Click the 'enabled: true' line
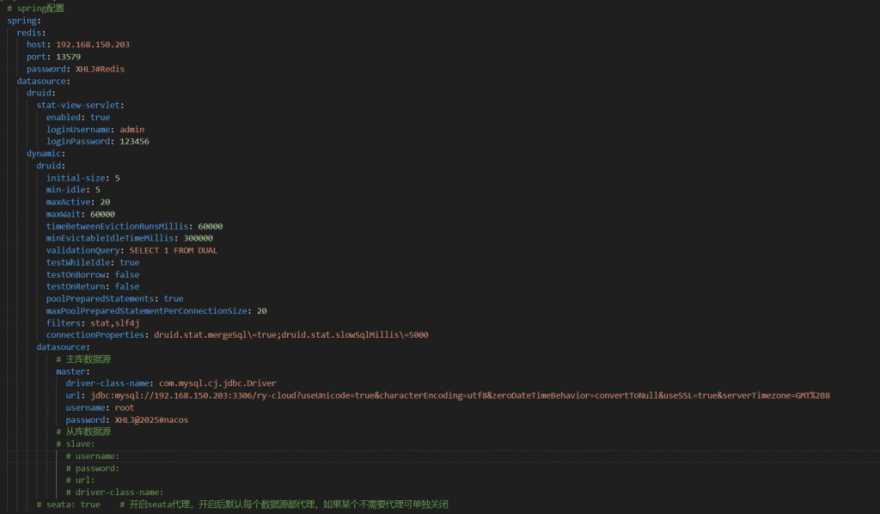Viewport: 880px width, 514px height. tap(78, 117)
